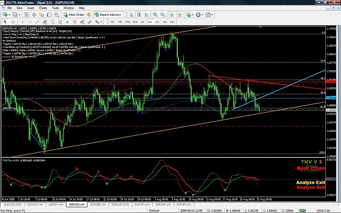This screenshot has width=341, height=213.
Task: Switch timeframe to D1
Action: tap(158, 22)
